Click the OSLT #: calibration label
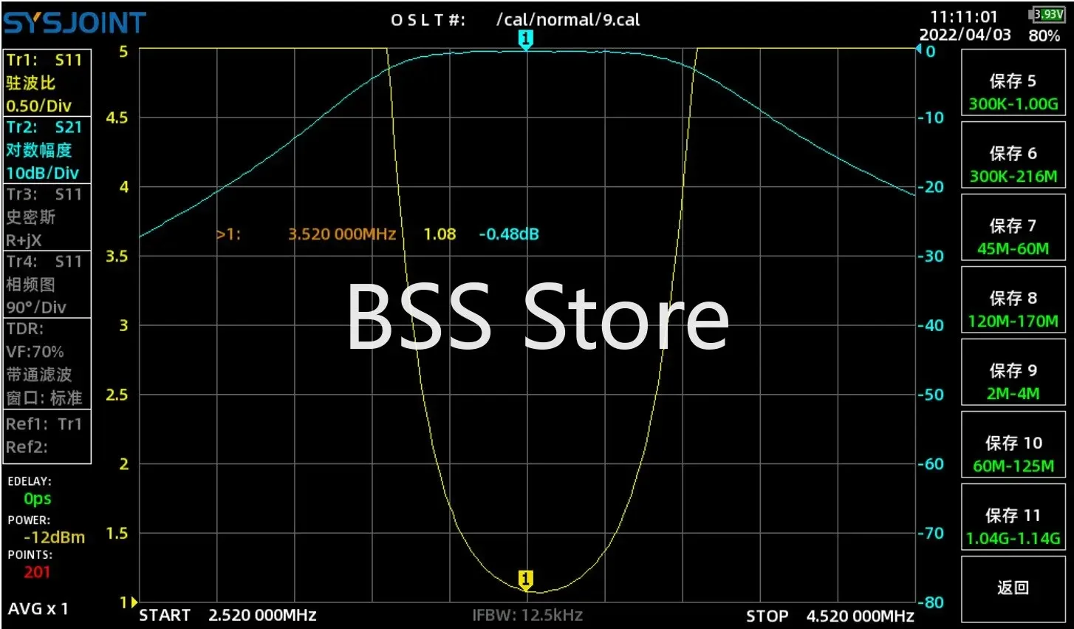Image resolution: width=1074 pixels, height=629 pixels. [428, 20]
